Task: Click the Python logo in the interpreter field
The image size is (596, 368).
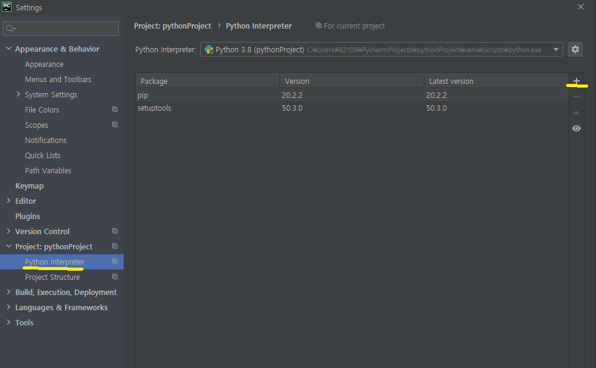Action: pyautogui.click(x=209, y=49)
